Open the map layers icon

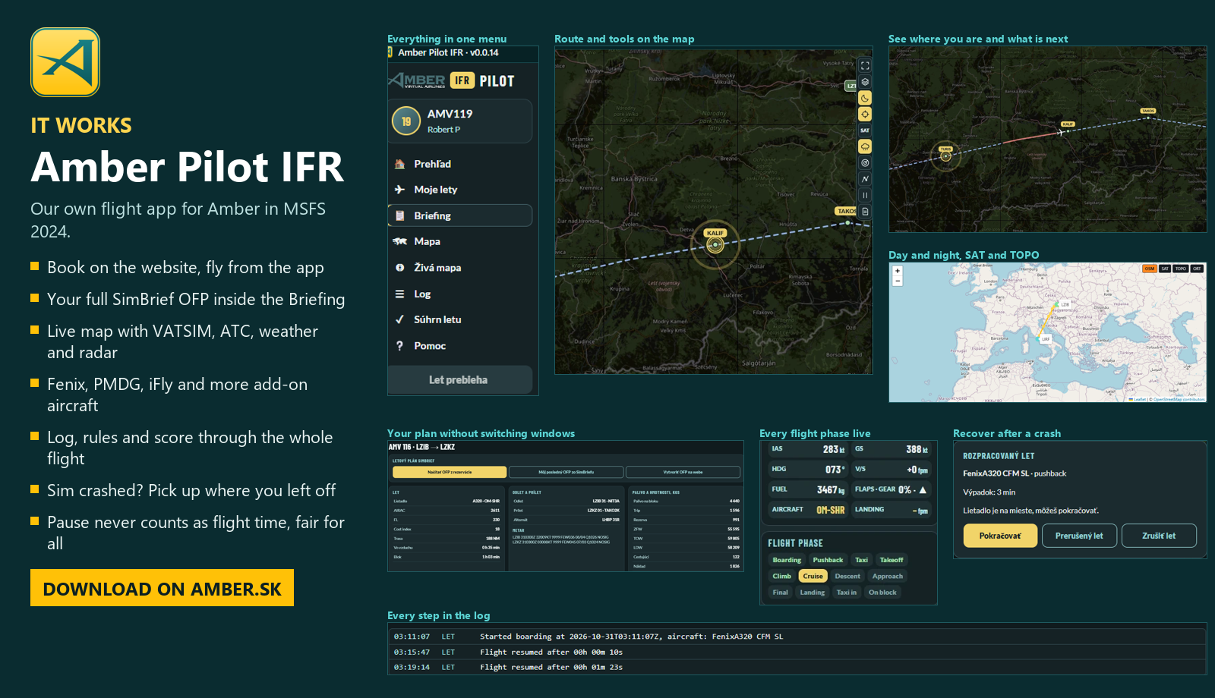(865, 82)
